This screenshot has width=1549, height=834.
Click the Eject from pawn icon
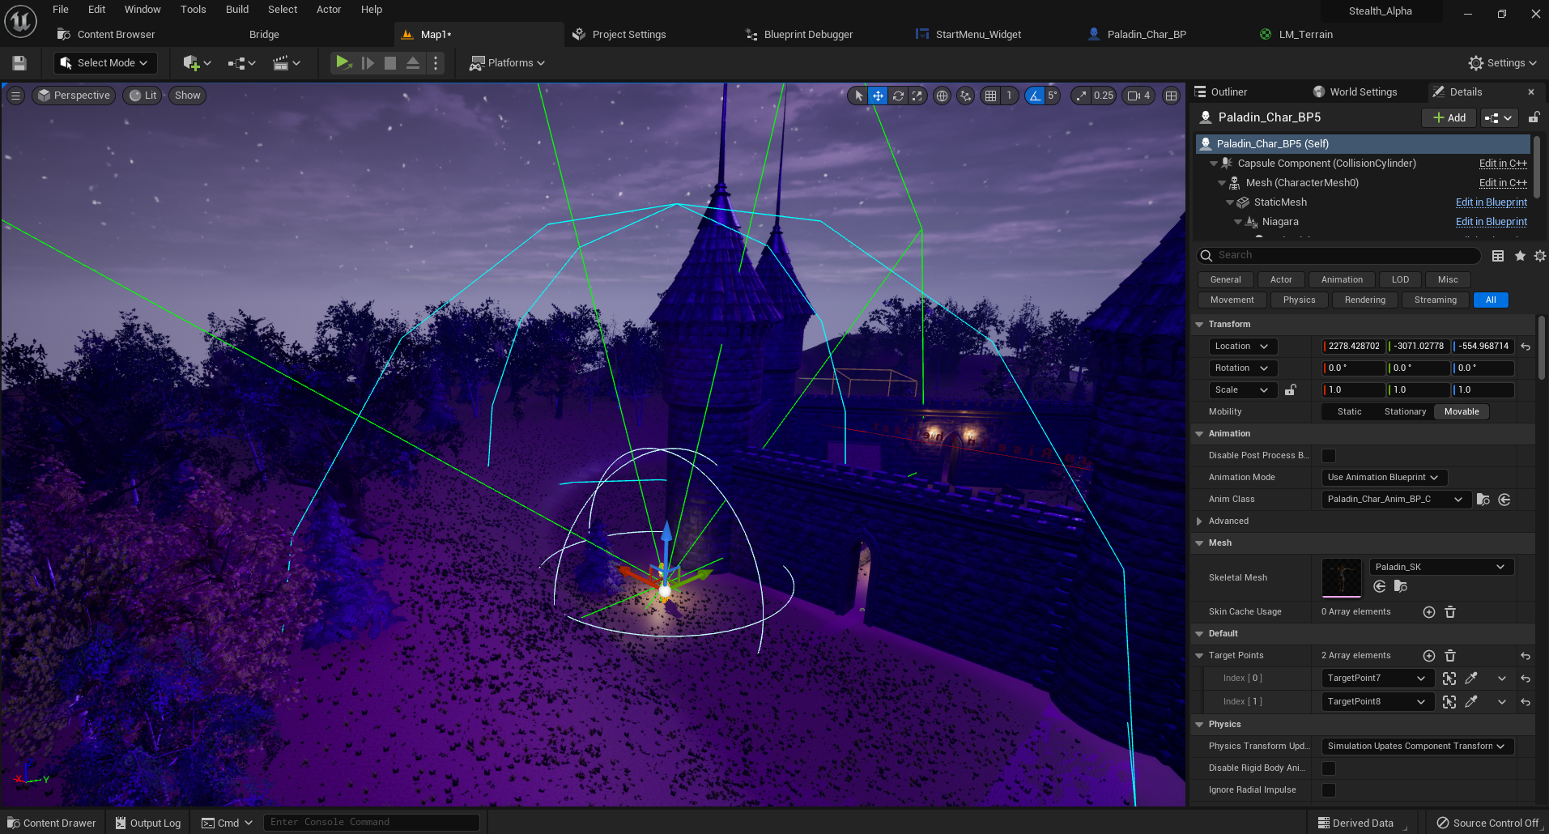[413, 63]
